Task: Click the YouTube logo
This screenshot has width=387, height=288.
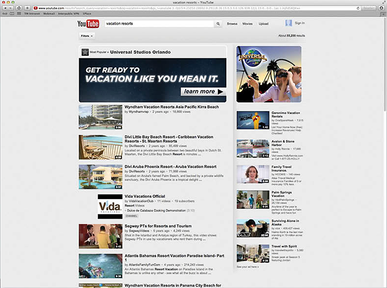Action: click(x=88, y=24)
